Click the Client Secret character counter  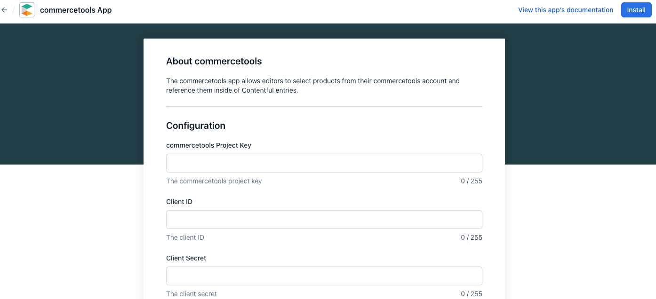(x=472, y=294)
